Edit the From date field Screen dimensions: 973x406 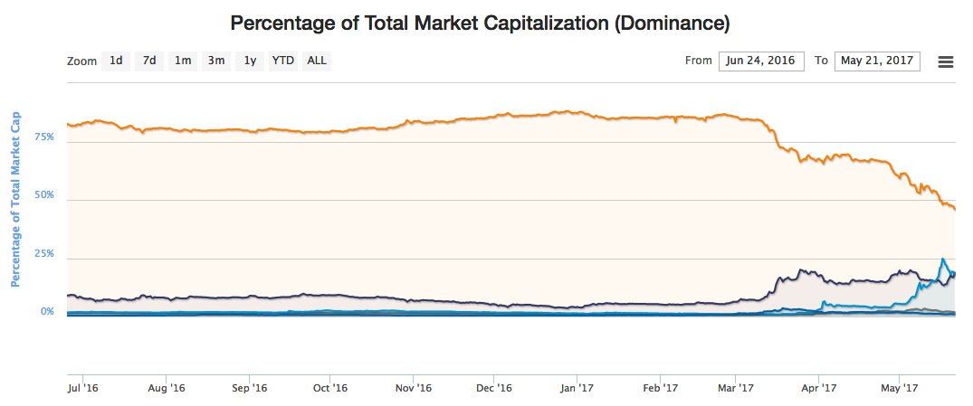[x=761, y=61]
